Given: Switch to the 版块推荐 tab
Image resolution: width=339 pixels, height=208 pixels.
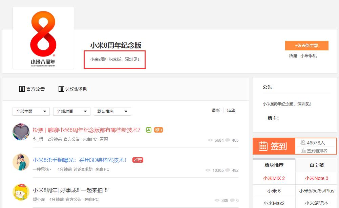Looking at the screenshot, I should point(274,165).
